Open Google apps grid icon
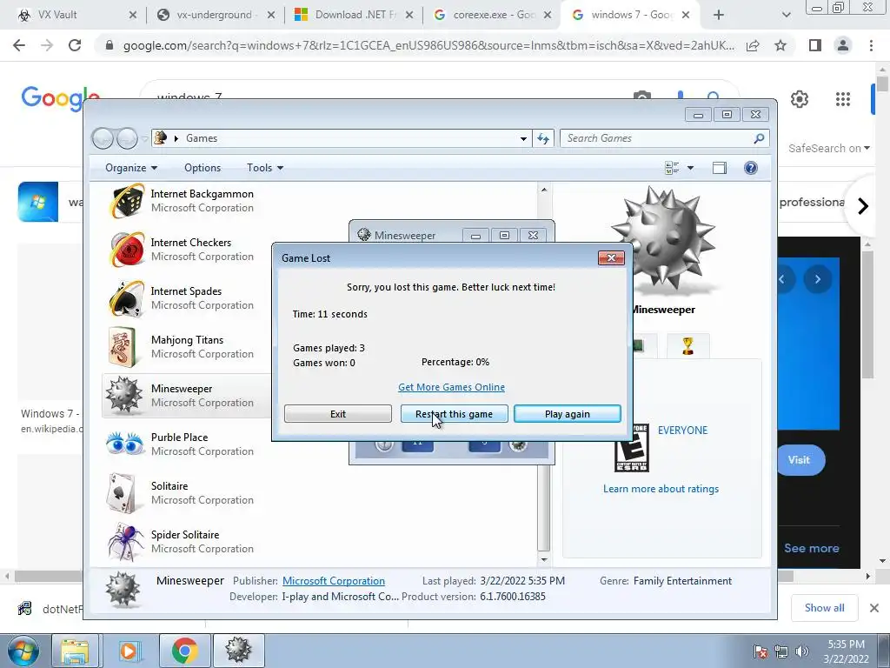 [x=843, y=99]
